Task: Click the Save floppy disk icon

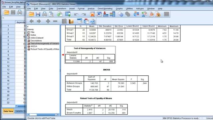Action: tap(38, 14)
